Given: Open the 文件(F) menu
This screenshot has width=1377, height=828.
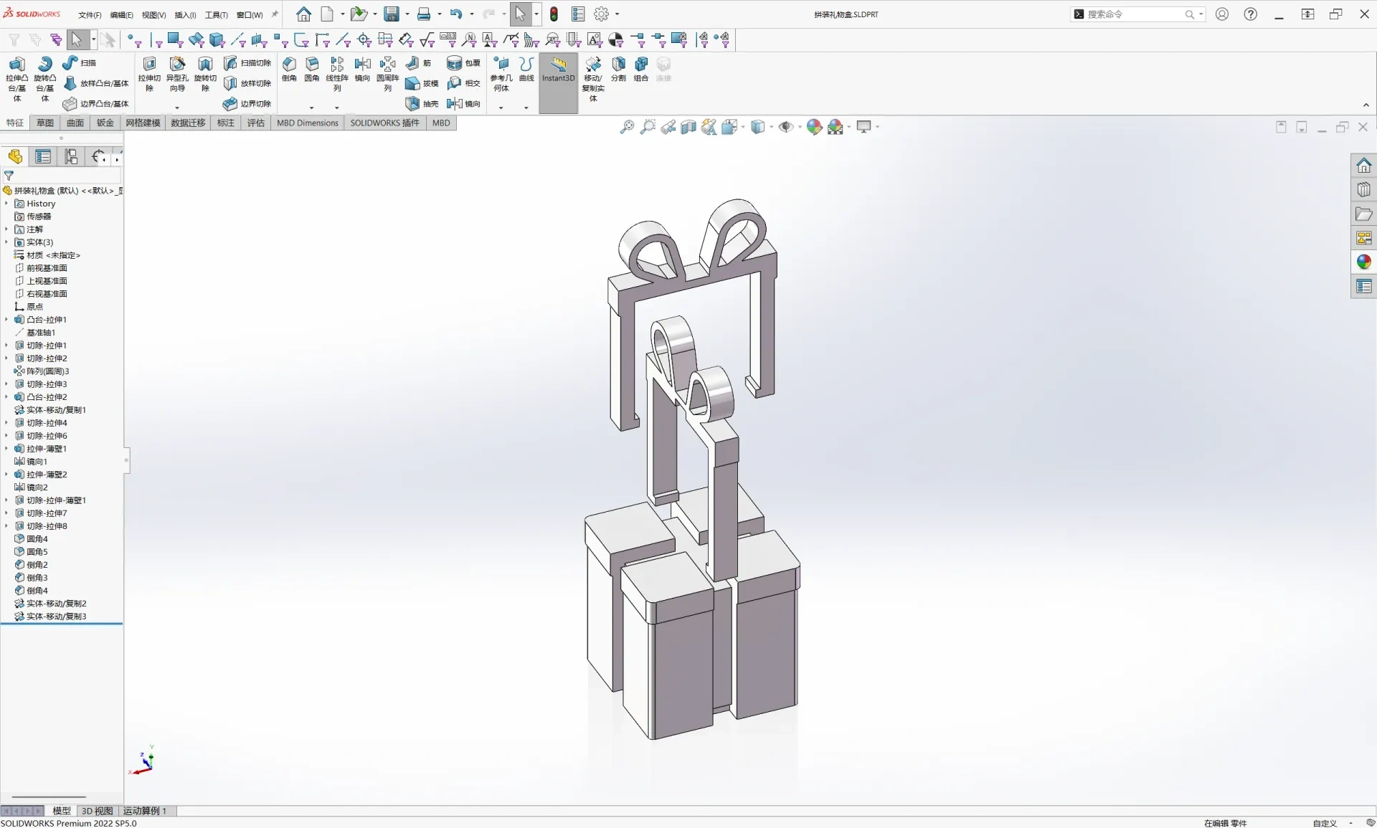Looking at the screenshot, I should tap(90, 14).
